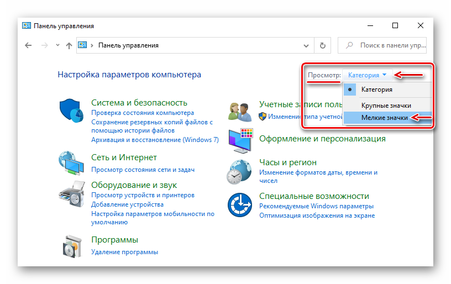
Task: Close the Control Panel window
Action: [x=421, y=25]
